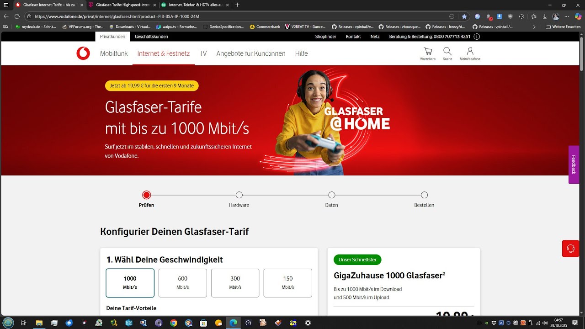Open the Internet & Festnetz menu
The image size is (585, 329).
(164, 53)
